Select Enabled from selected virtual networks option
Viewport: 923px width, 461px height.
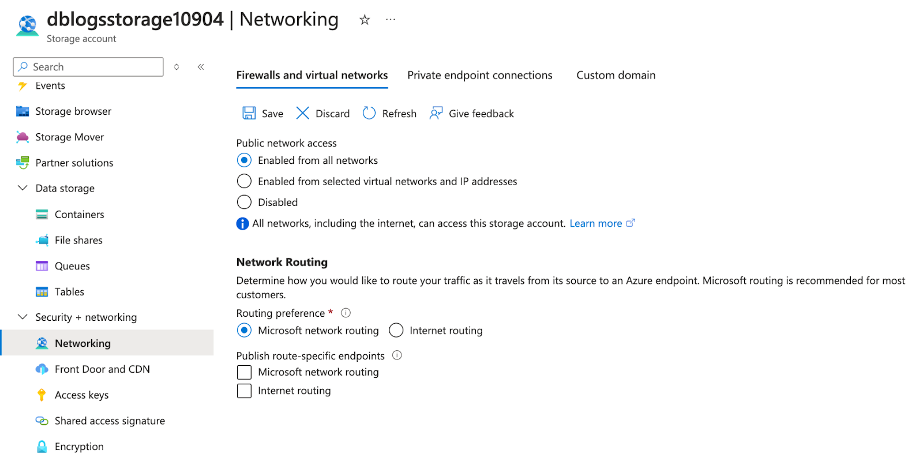[245, 181]
